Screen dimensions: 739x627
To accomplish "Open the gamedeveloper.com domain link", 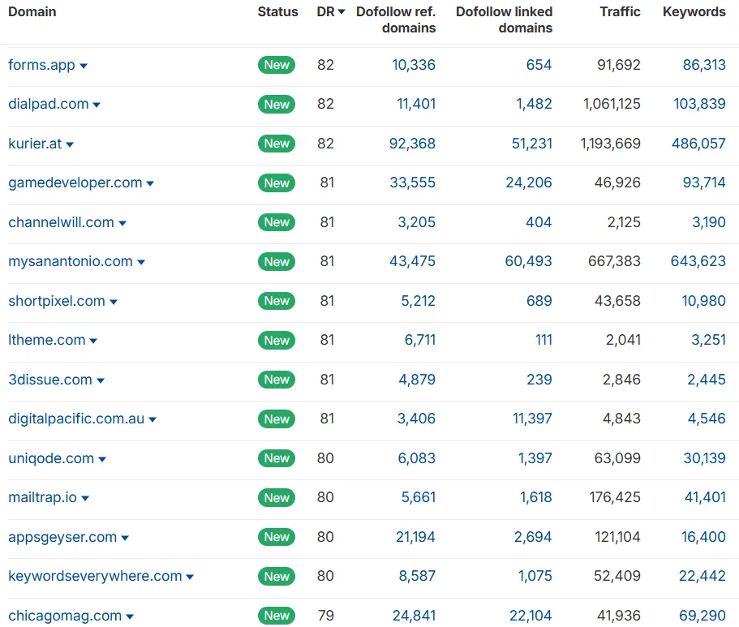I will point(75,183).
